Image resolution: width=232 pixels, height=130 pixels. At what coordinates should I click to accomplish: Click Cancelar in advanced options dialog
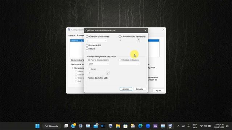pos(140,89)
